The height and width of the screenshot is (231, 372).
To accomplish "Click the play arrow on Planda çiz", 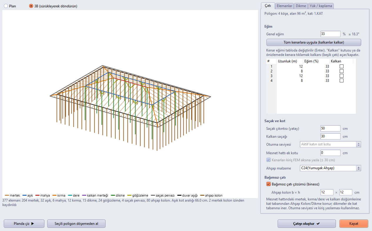I will 33,224.
